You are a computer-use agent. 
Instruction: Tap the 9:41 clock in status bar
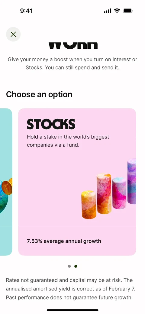coord(27,11)
